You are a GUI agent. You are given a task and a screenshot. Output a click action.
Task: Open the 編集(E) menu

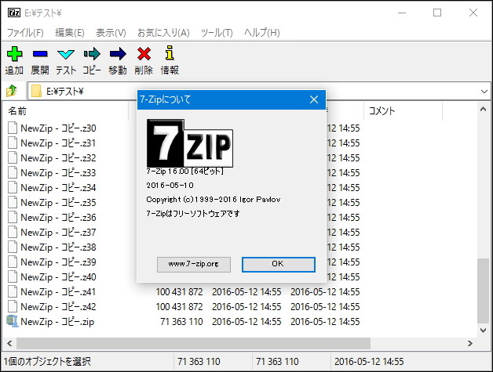tap(70, 33)
